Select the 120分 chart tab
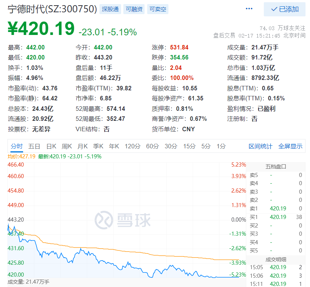Screen dimensions: 310x287 point(133,146)
